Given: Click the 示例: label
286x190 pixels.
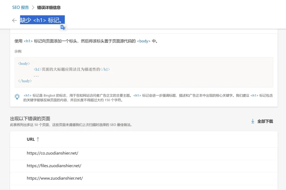Looking at the screenshot, I should [18, 51].
